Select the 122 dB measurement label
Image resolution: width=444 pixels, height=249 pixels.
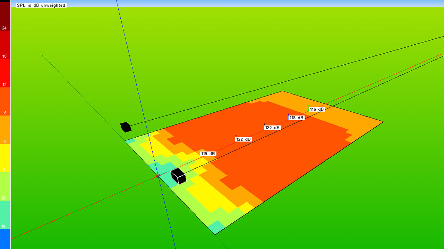(243, 139)
